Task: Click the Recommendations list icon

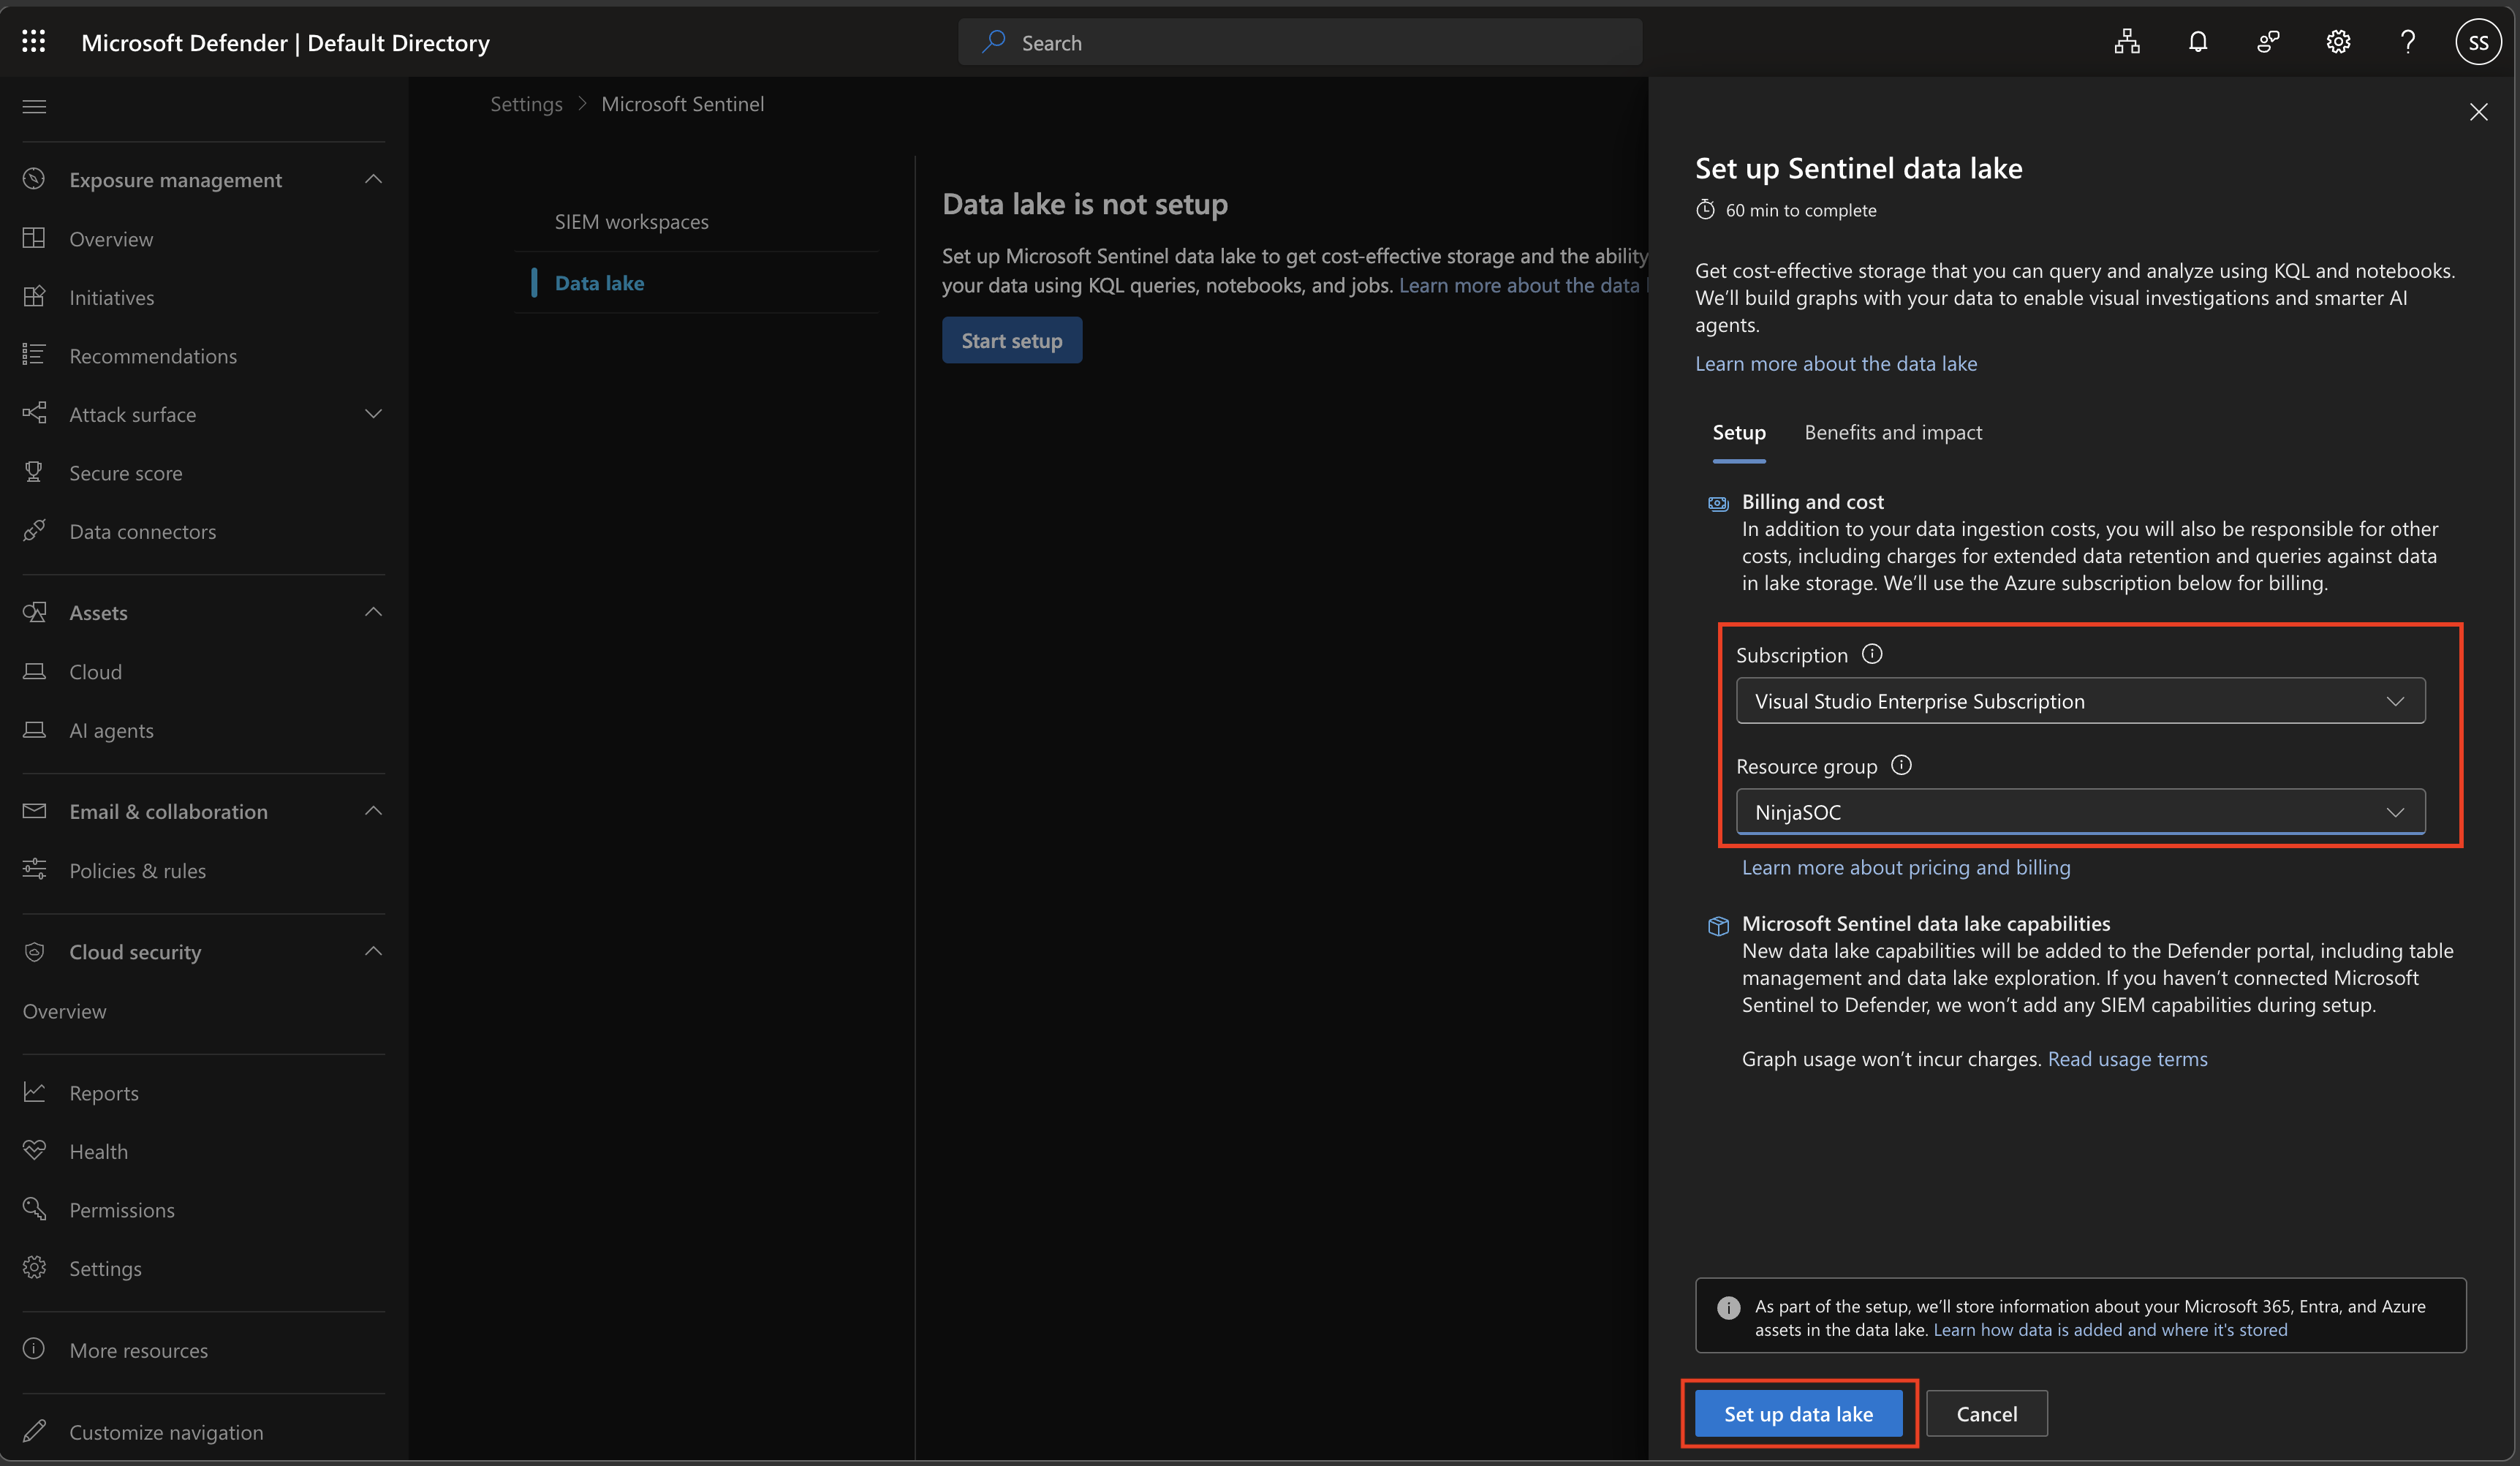Action: coord(34,355)
